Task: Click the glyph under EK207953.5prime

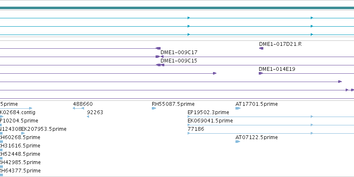Action: 23,133
